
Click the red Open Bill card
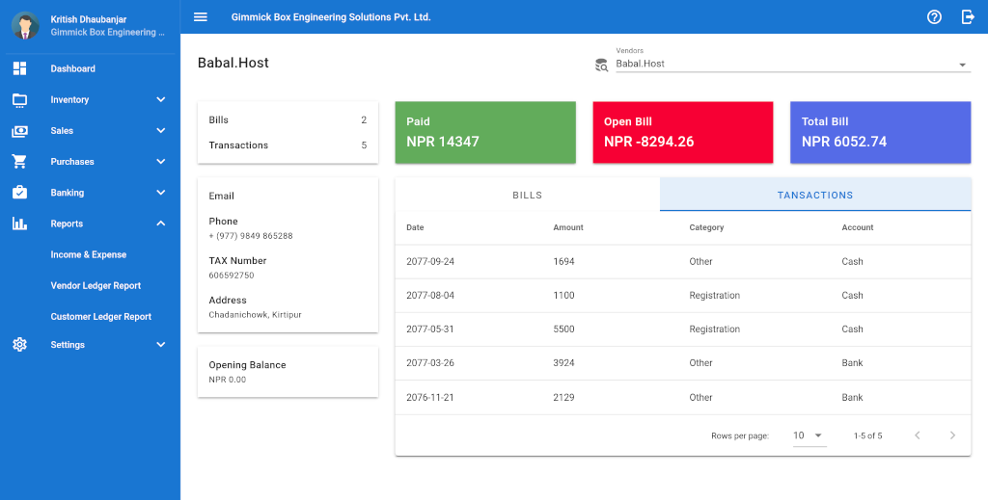[682, 132]
